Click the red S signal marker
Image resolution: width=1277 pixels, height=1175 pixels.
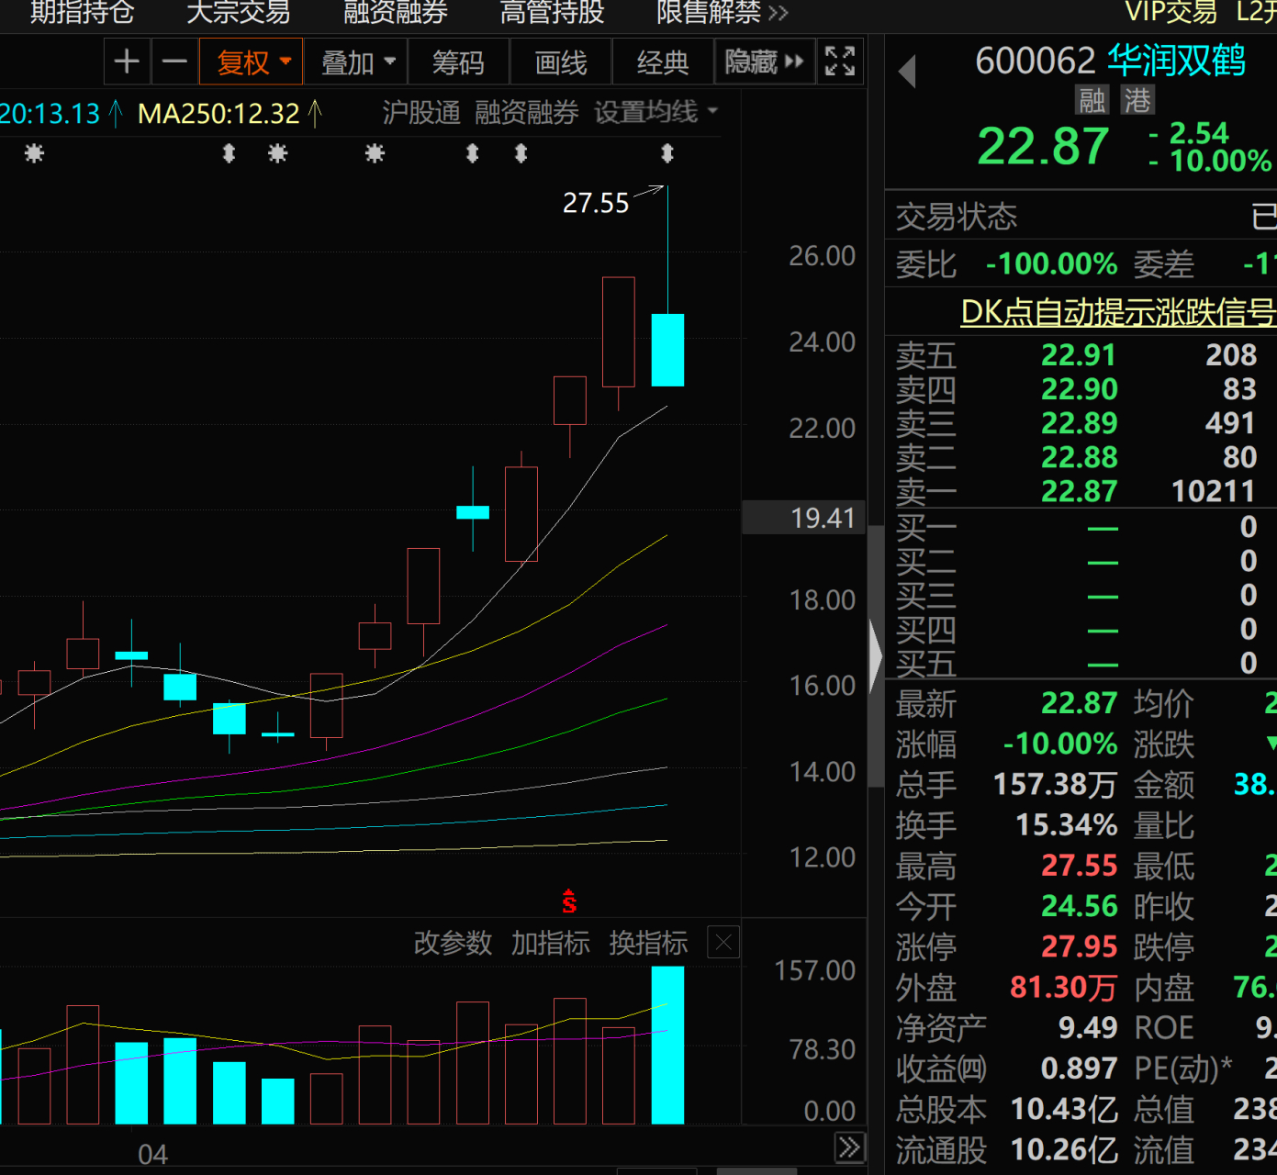tap(569, 901)
